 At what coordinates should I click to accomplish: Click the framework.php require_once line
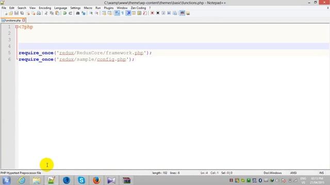coord(85,53)
